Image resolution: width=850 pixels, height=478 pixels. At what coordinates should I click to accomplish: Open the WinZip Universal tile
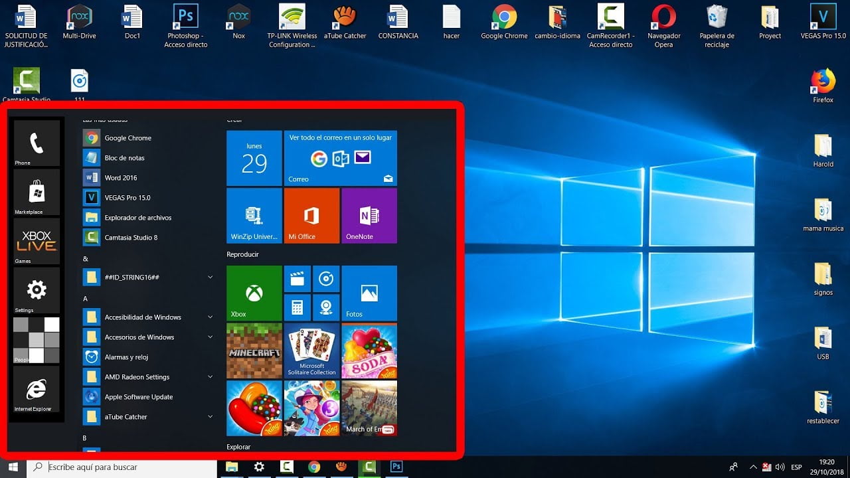tap(254, 215)
